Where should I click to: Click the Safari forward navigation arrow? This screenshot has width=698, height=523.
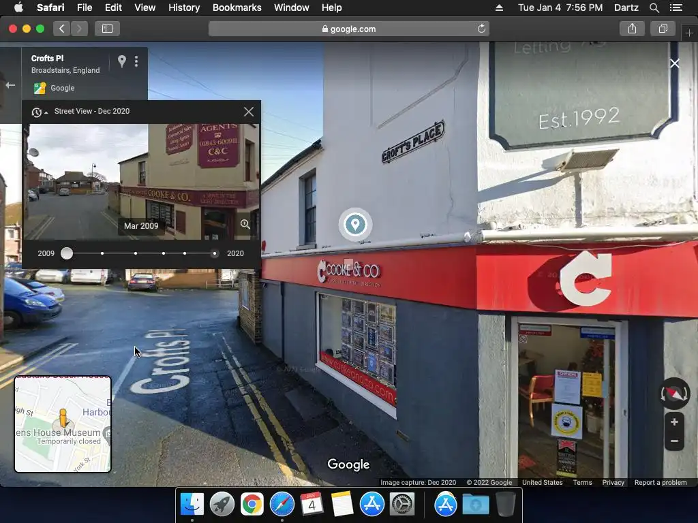pos(79,29)
